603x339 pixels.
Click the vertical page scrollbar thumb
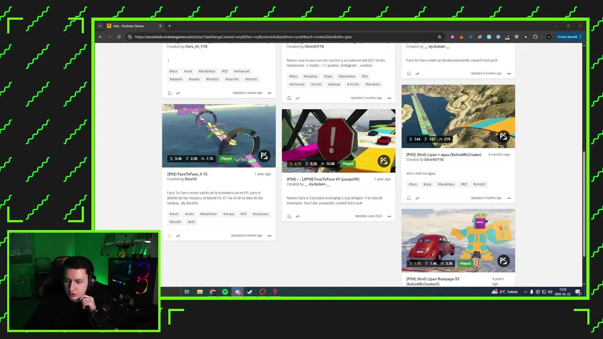[584, 204]
